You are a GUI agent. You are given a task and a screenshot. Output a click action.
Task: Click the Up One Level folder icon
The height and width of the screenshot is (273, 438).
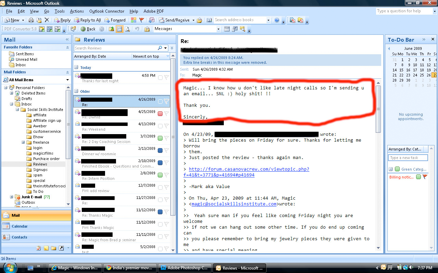click(x=112, y=29)
